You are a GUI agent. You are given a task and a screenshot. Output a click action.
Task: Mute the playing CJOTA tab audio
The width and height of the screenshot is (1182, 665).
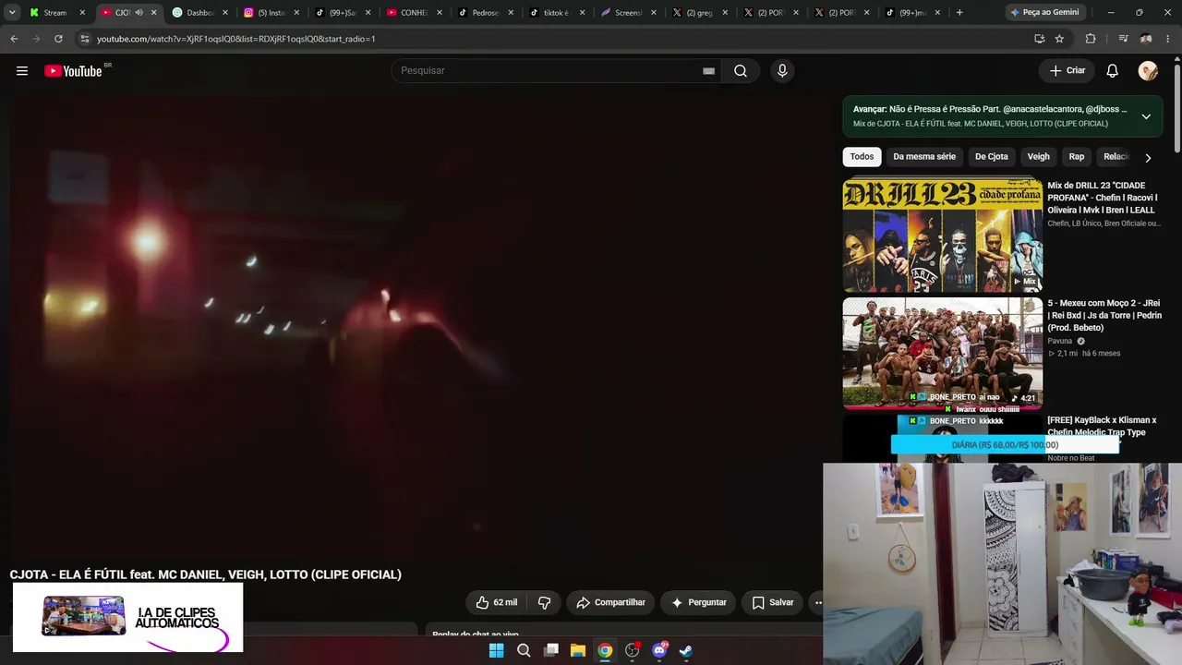(139, 13)
